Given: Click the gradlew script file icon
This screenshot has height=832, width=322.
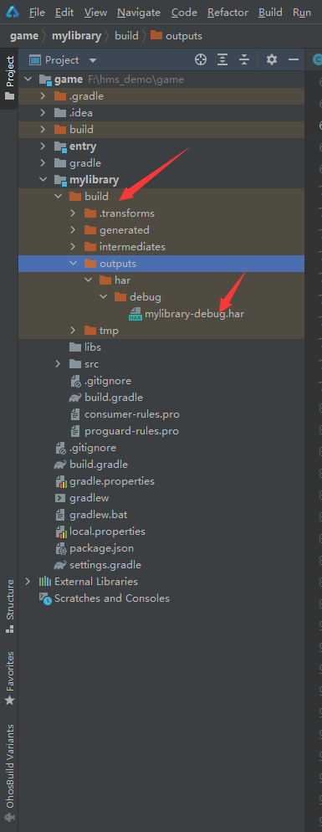Looking at the screenshot, I should 60,498.
